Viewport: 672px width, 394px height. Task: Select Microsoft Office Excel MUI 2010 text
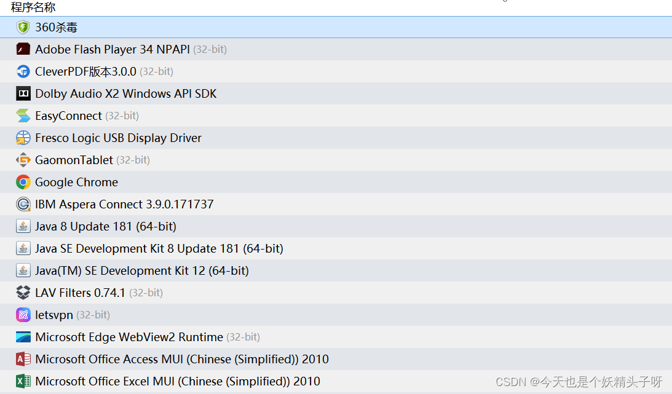tap(178, 382)
